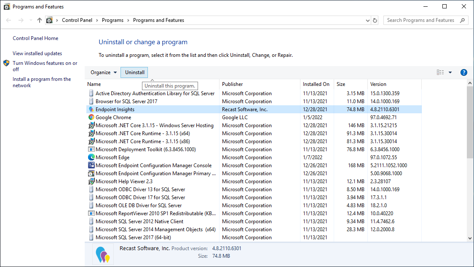Open the recent locations dropdown arrow
The image size is (474, 267).
(30, 20)
